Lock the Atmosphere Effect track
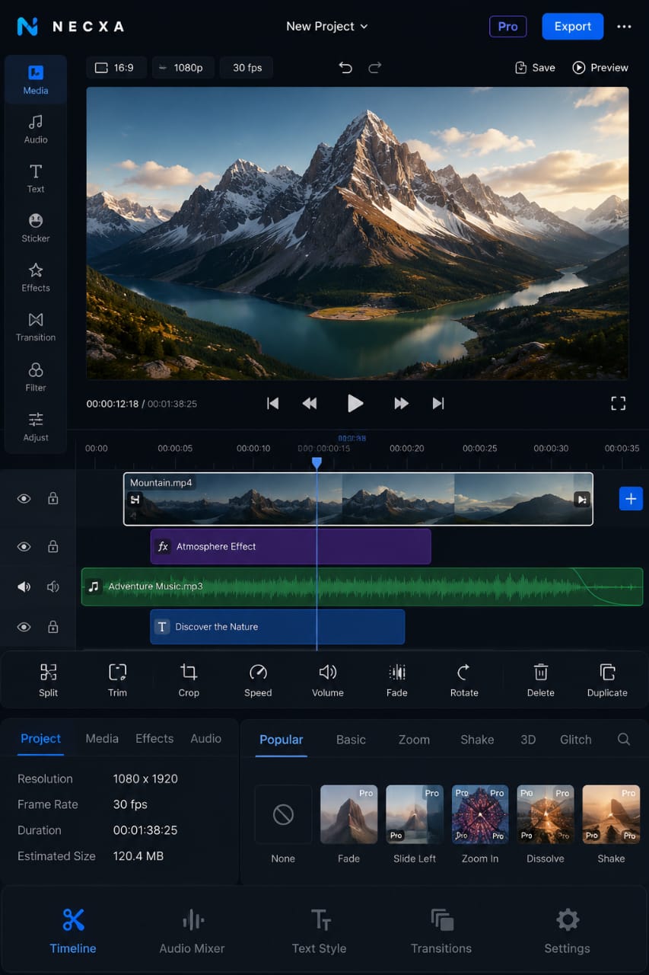This screenshot has width=649, height=975. pos(53,547)
